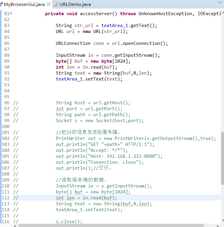This screenshot has height=227, width=224.
Task: Click 'byte[1024]' on line 89
Action: [x=114, y=61]
